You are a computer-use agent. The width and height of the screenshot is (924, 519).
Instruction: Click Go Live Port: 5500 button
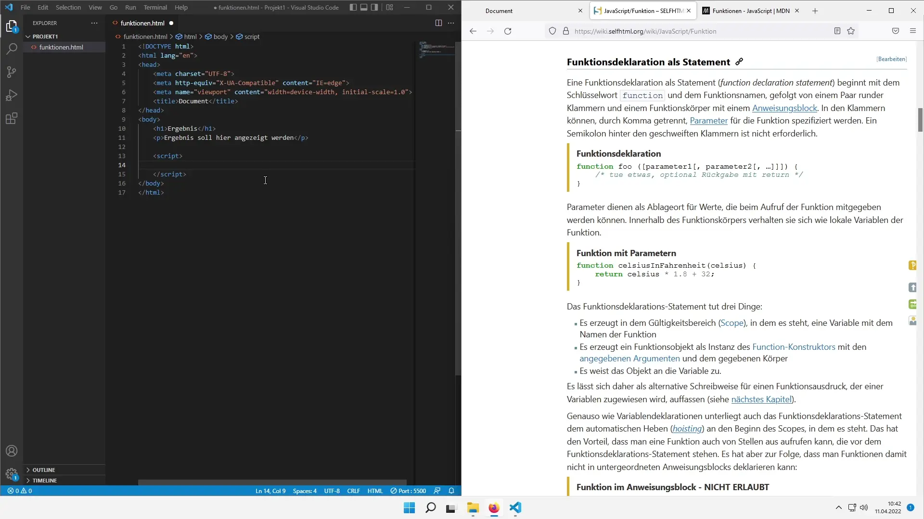click(x=408, y=491)
